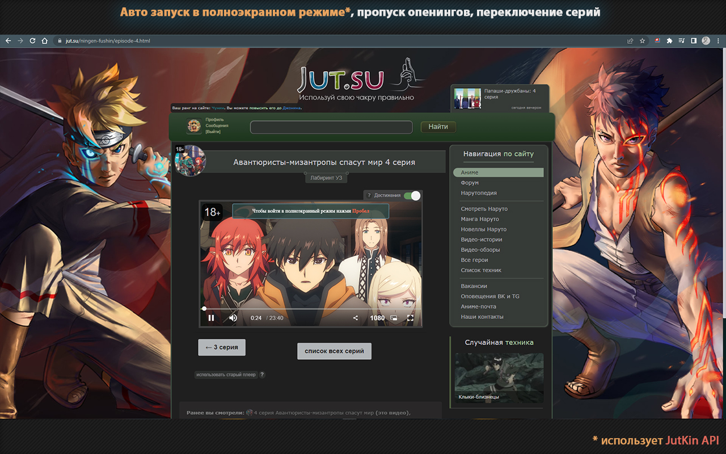Change video quality 1080 setting
This screenshot has width=726, height=454.
377,318
